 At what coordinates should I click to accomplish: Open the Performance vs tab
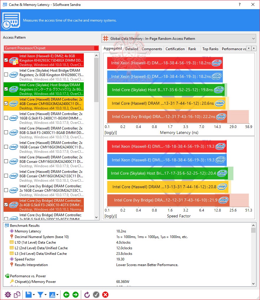click(x=233, y=49)
